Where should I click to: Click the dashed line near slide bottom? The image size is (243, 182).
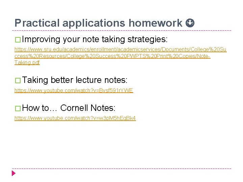pos(122,169)
